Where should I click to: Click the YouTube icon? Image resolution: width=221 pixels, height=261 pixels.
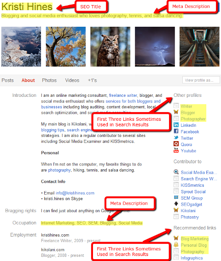176,150
